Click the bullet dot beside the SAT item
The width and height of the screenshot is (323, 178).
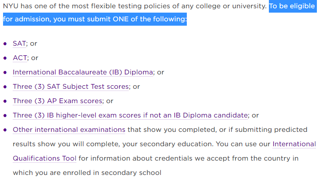(x=5, y=44)
